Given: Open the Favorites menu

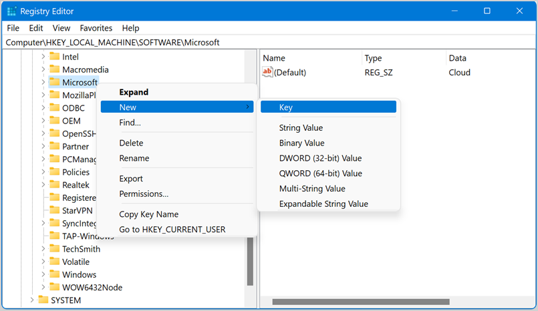Looking at the screenshot, I should tap(96, 28).
